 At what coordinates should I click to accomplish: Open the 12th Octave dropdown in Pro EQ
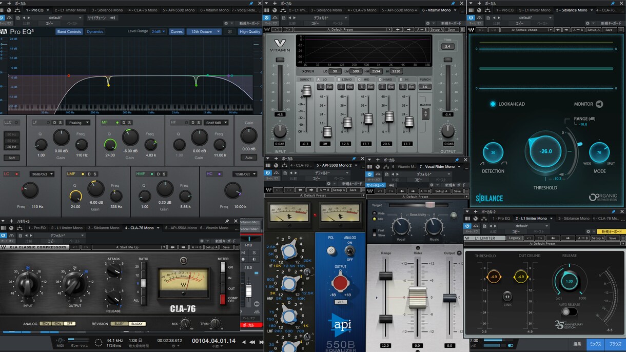204,31
